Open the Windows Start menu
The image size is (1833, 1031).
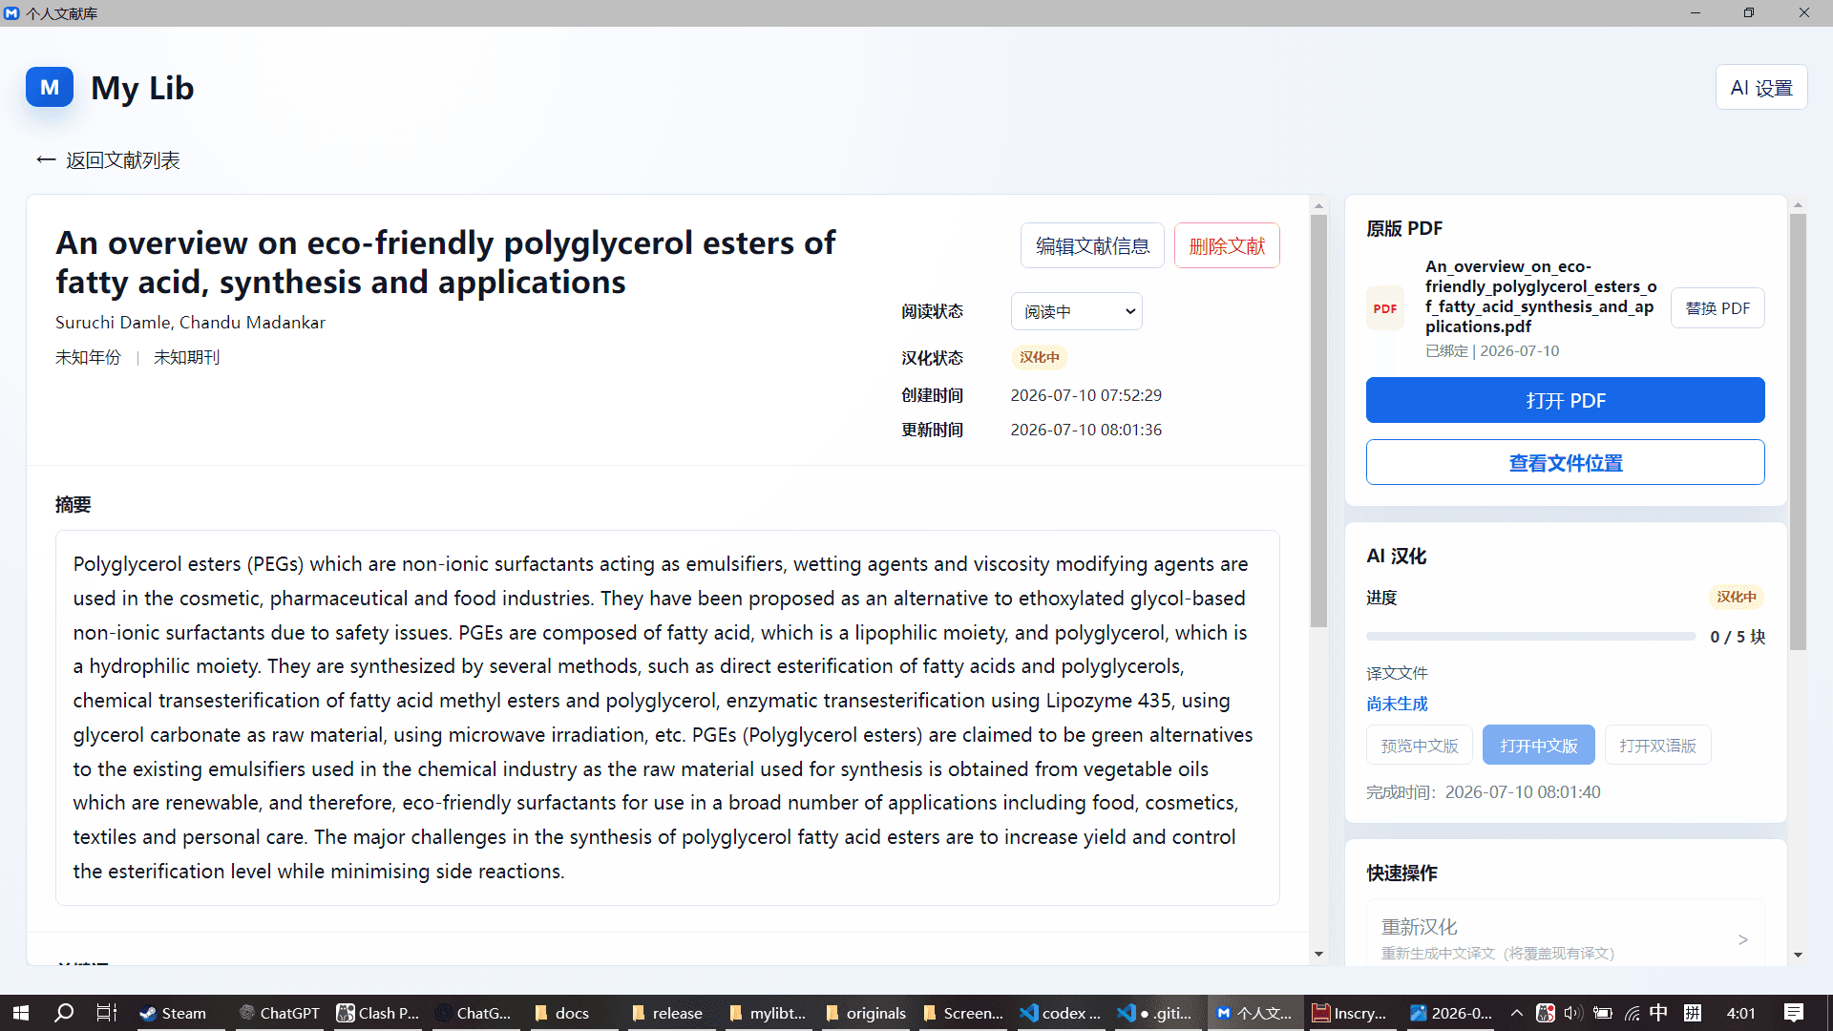click(x=21, y=1013)
